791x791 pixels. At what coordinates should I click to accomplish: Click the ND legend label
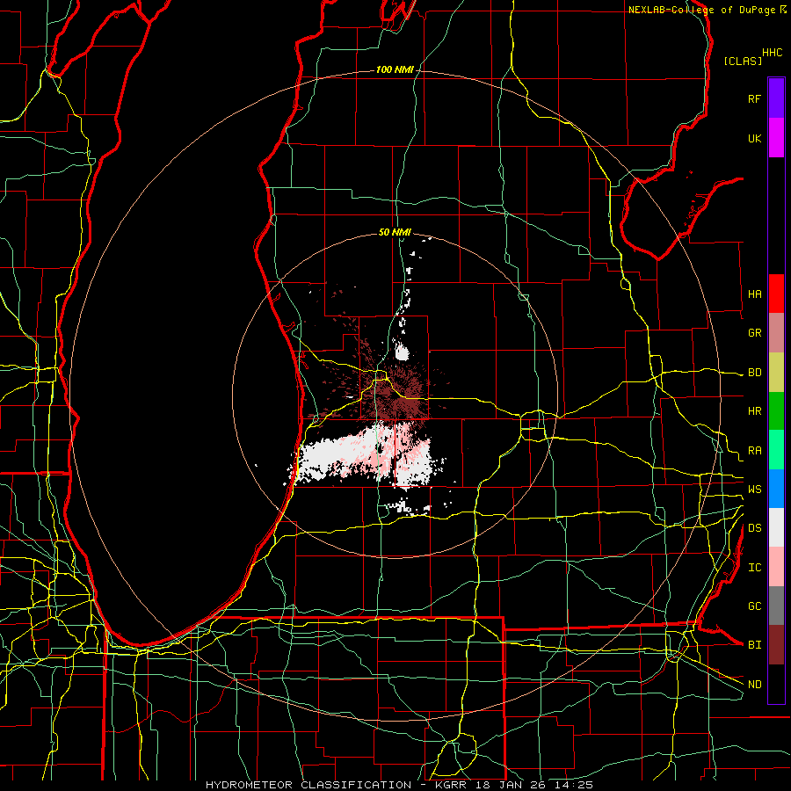754,685
